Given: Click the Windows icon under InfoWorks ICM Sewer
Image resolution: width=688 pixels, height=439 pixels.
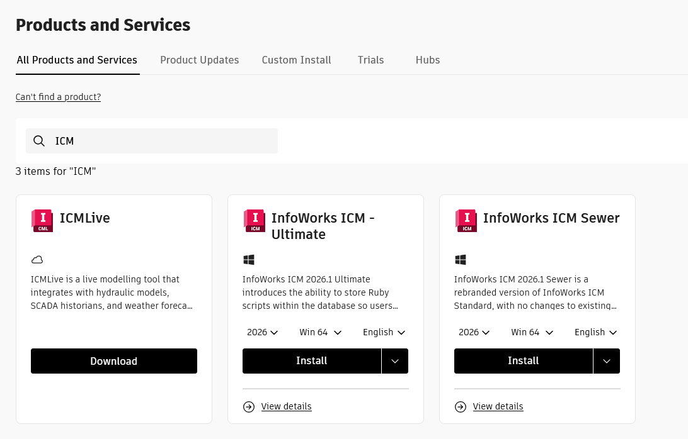Looking at the screenshot, I should (461, 259).
